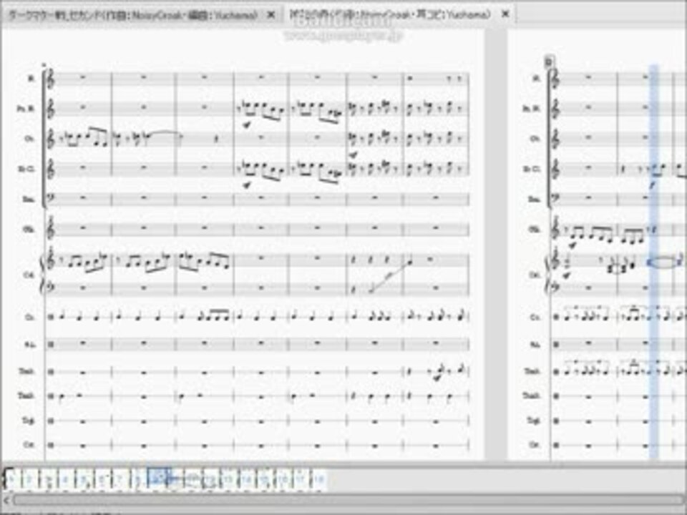Close the second score tab
This screenshot has width=687, height=515.
click(505, 14)
